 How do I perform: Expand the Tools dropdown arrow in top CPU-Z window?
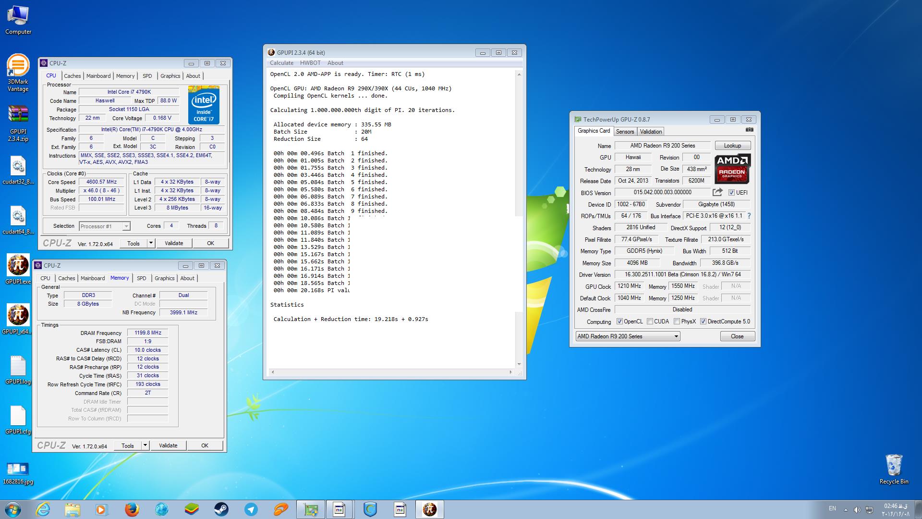coord(151,243)
